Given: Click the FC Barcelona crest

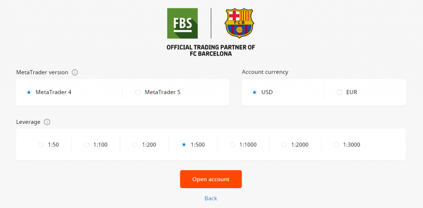Looking at the screenshot, I should [x=239, y=23].
